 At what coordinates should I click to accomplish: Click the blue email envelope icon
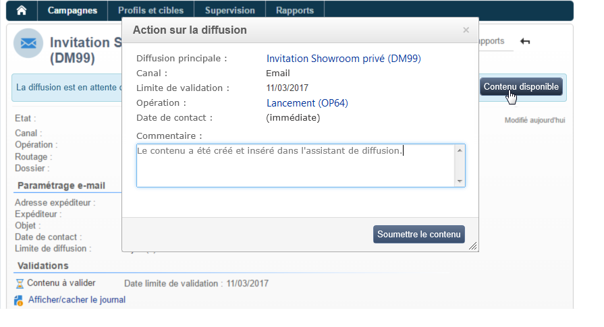pos(28,43)
